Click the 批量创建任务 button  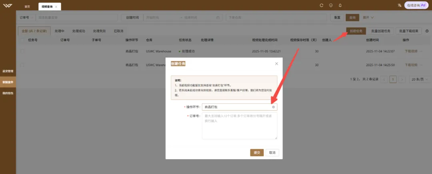point(381,31)
